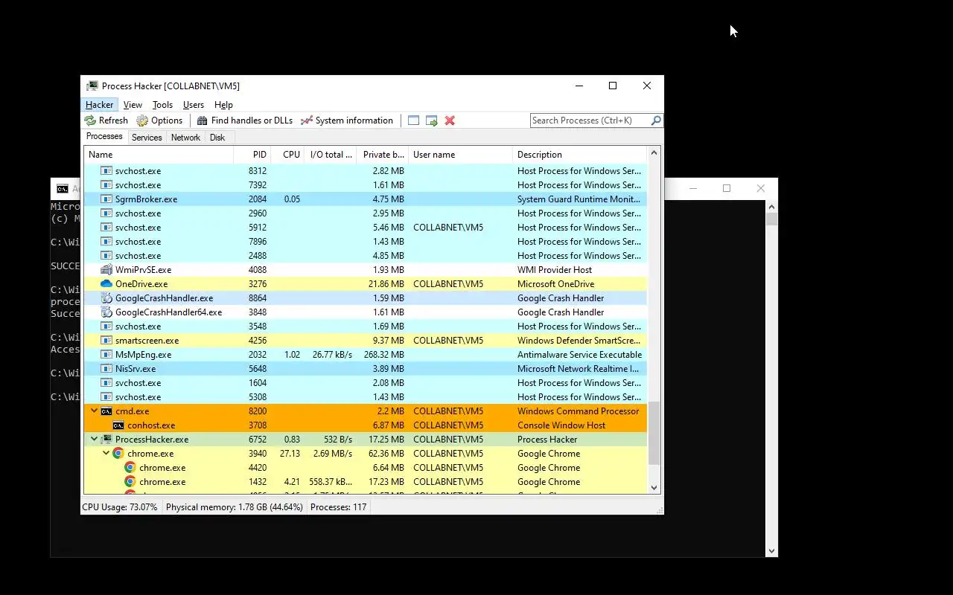Sort by the CPU column header
The image size is (953, 595).
(x=287, y=155)
